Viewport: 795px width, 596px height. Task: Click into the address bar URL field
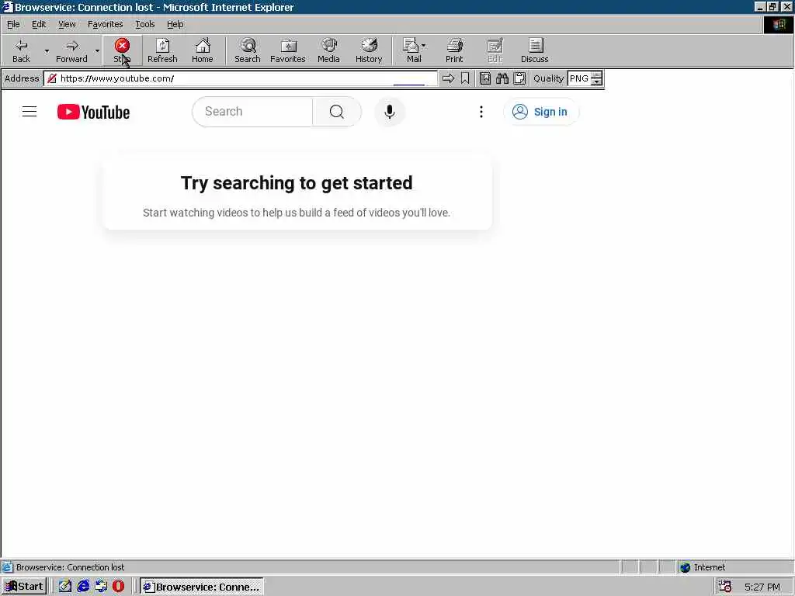click(241, 78)
